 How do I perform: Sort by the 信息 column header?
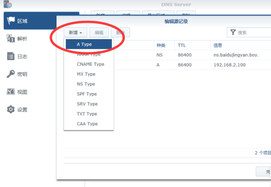coord(241,45)
